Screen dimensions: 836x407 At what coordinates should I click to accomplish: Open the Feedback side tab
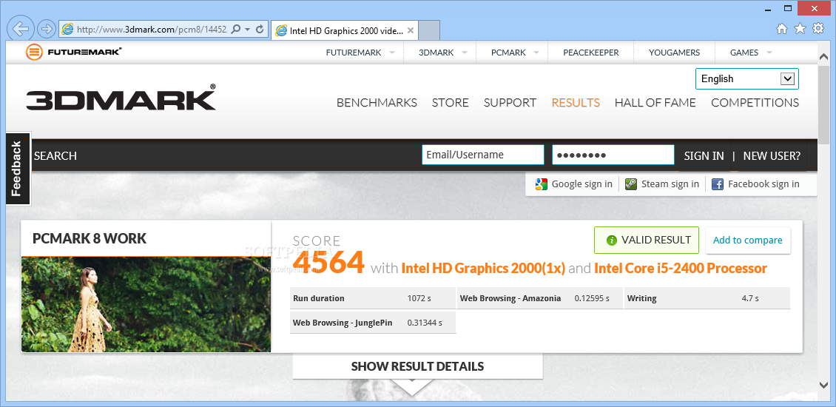click(18, 169)
